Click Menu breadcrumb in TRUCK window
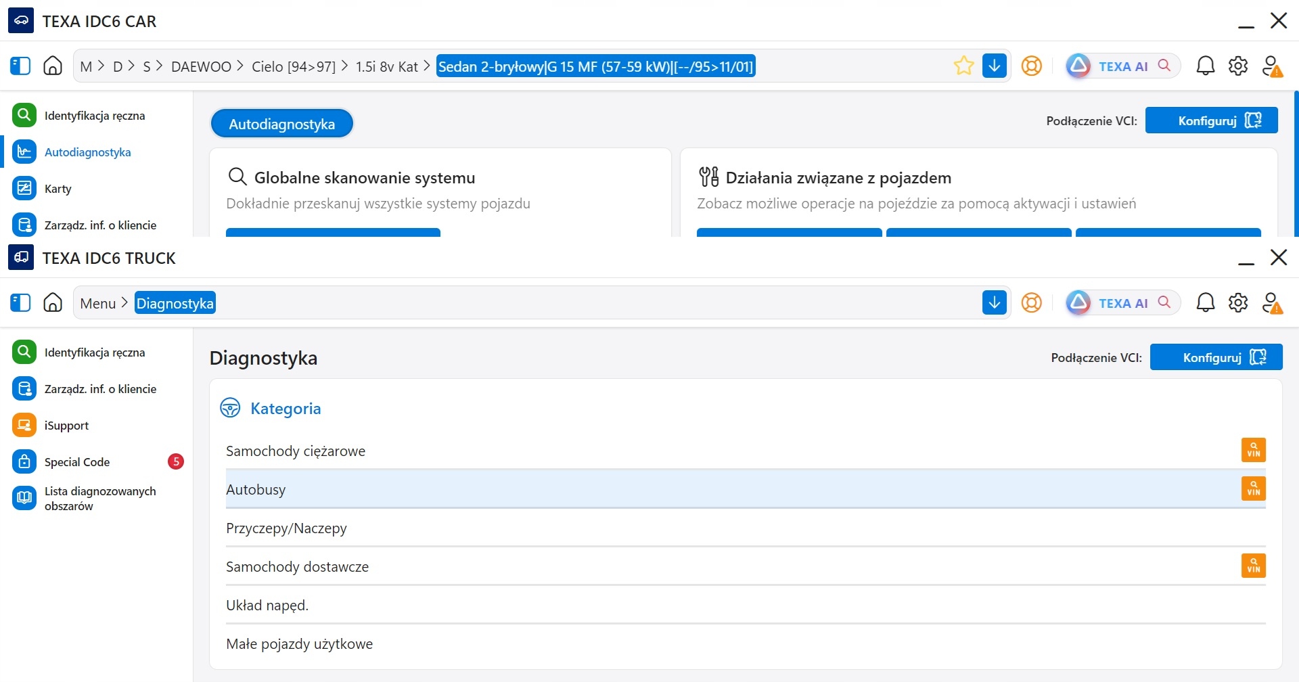Screen dimensions: 1299x682 [x=98, y=303]
